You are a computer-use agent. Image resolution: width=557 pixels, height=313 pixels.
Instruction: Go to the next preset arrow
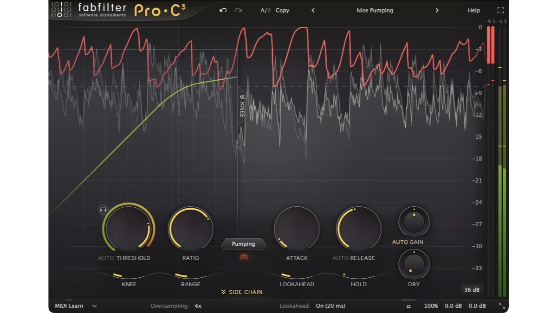tap(437, 10)
